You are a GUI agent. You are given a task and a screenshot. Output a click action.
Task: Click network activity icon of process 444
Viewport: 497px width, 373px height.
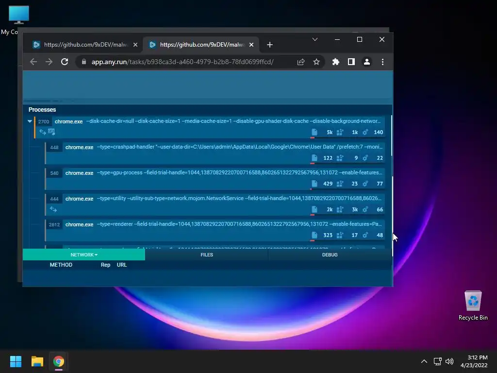[53, 209]
